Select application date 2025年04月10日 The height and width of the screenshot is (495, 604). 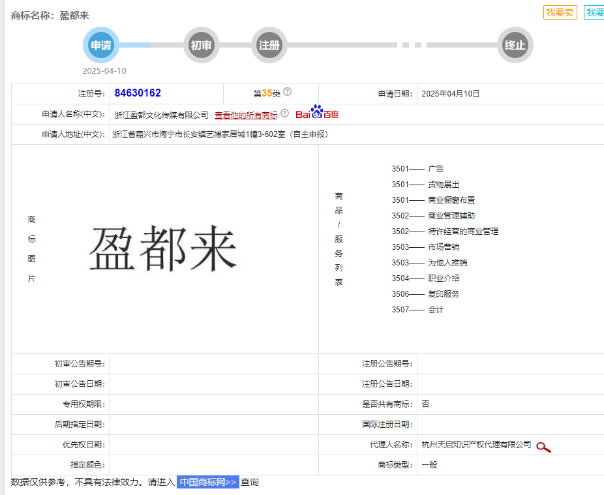pyautogui.click(x=450, y=94)
